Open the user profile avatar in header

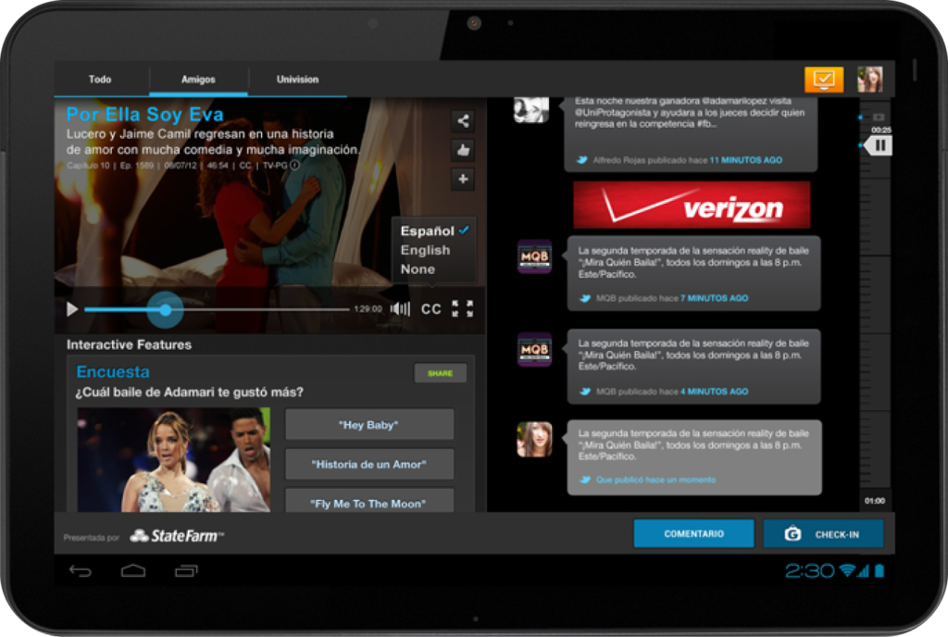coord(870,80)
